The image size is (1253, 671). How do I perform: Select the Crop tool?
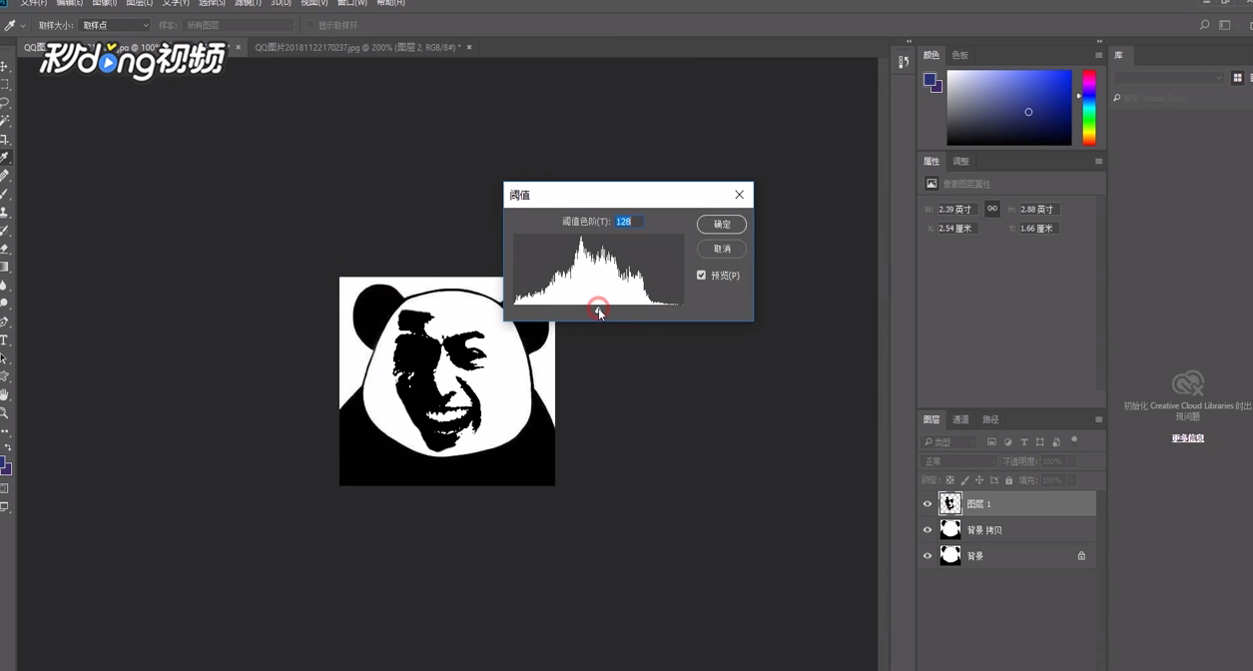tap(4, 140)
